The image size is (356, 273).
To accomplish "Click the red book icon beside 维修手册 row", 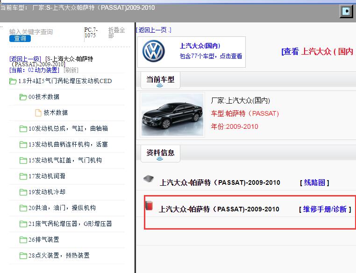I will (x=149, y=205).
